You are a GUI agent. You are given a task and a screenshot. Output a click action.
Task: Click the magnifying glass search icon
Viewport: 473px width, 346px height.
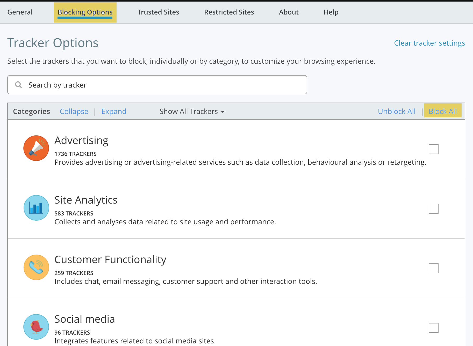pyautogui.click(x=18, y=85)
